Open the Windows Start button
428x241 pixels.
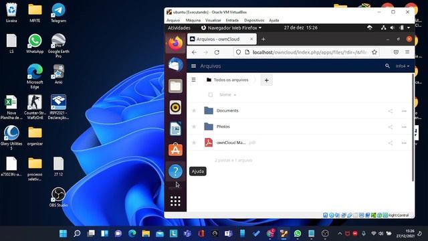click(x=63, y=234)
